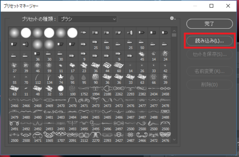Choose the ornament brush labeled 2091
Viewport: 239px width, 157px height.
pos(72,137)
